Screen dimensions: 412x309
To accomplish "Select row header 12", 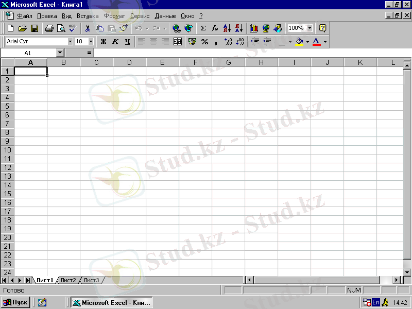I will (x=7, y=167).
